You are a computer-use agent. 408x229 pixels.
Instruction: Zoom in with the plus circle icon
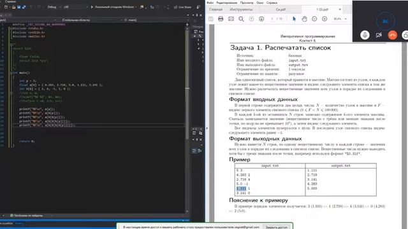[x=324, y=19]
